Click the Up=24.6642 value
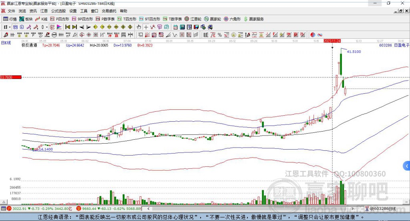The height and width of the screenshot is (221, 410). [x=75, y=45]
